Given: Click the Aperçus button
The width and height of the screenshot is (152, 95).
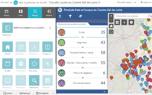Looking at the screenshot, I should click(25, 93).
